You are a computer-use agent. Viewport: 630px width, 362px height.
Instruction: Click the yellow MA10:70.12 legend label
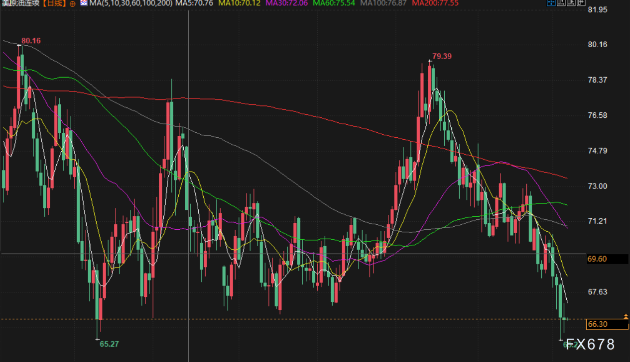(240, 4)
